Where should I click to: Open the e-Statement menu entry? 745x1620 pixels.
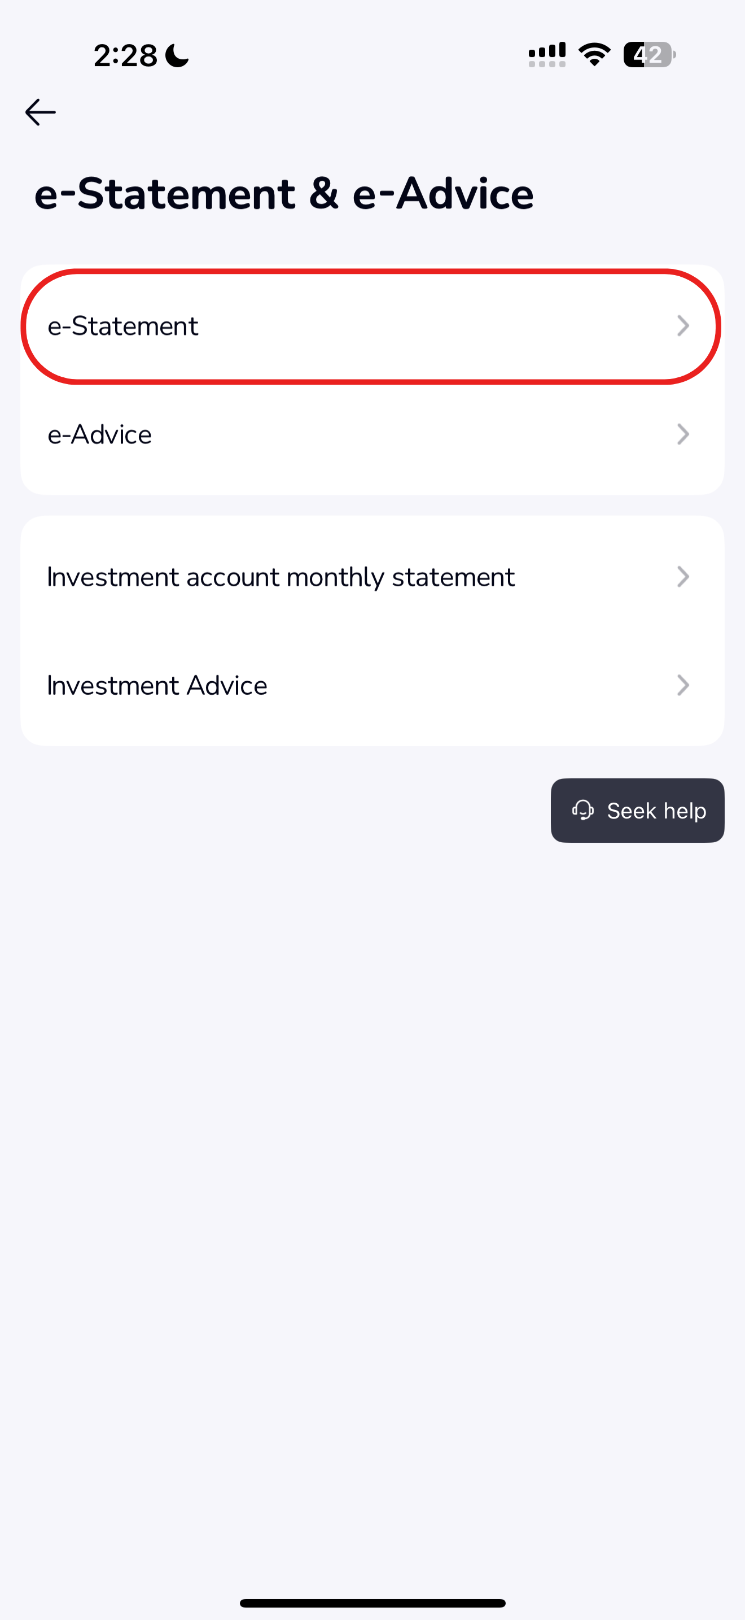pyautogui.click(x=123, y=326)
